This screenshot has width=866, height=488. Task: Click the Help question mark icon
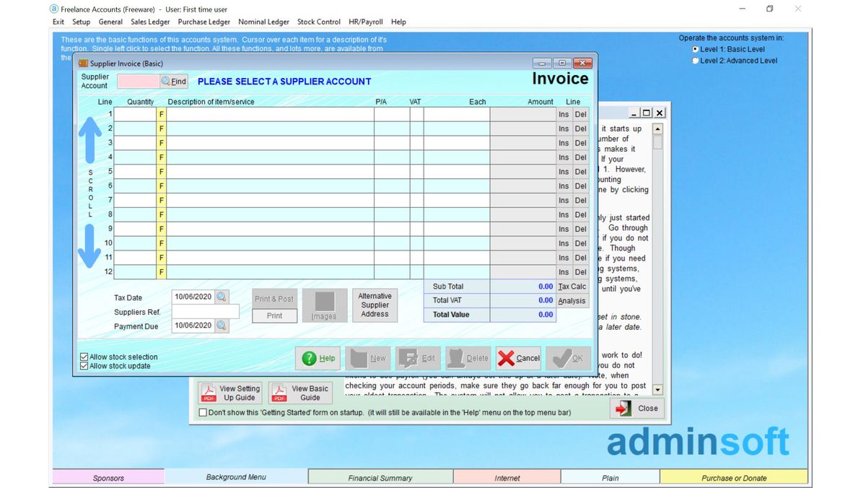pyautogui.click(x=310, y=357)
